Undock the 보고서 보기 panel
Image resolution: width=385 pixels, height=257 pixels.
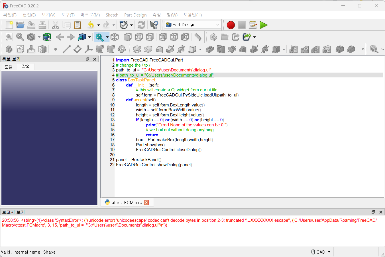[x=373, y=212]
